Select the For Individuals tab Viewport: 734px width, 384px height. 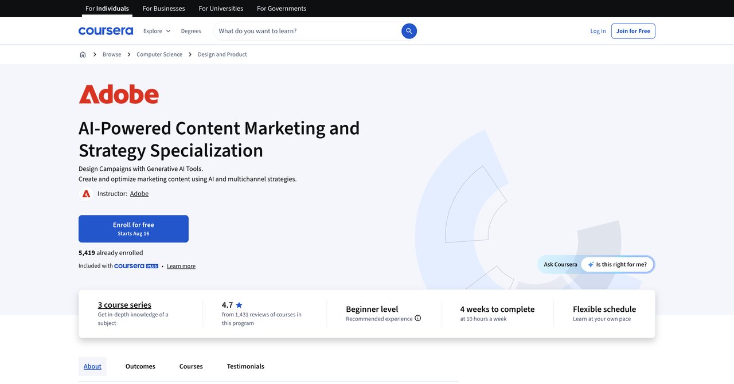[107, 9]
